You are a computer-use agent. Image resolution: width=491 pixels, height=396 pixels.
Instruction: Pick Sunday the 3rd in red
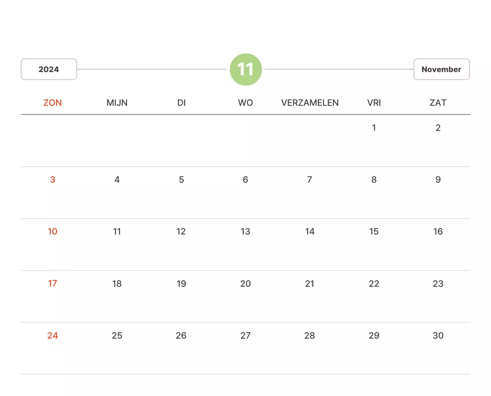[53, 179]
